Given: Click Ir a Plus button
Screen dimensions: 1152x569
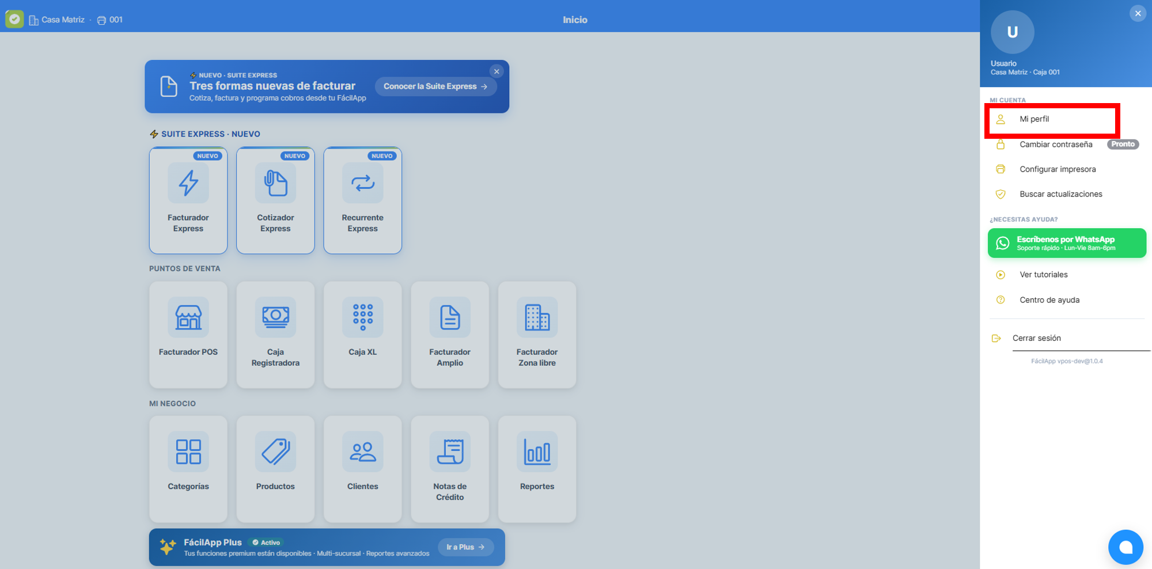Looking at the screenshot, I should tap(466, 547).
